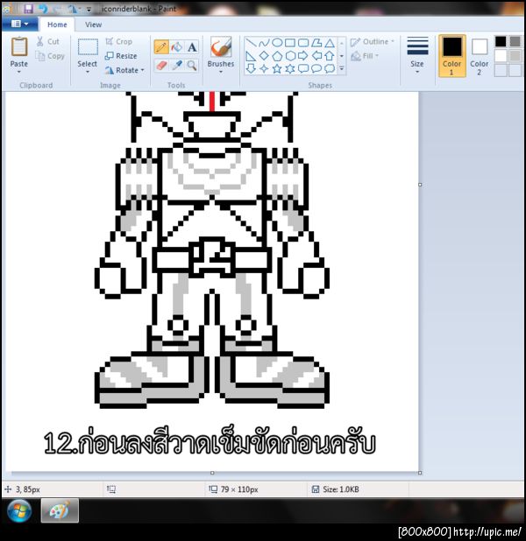Click the canvas right-edge resize handle

coord(420,185)
